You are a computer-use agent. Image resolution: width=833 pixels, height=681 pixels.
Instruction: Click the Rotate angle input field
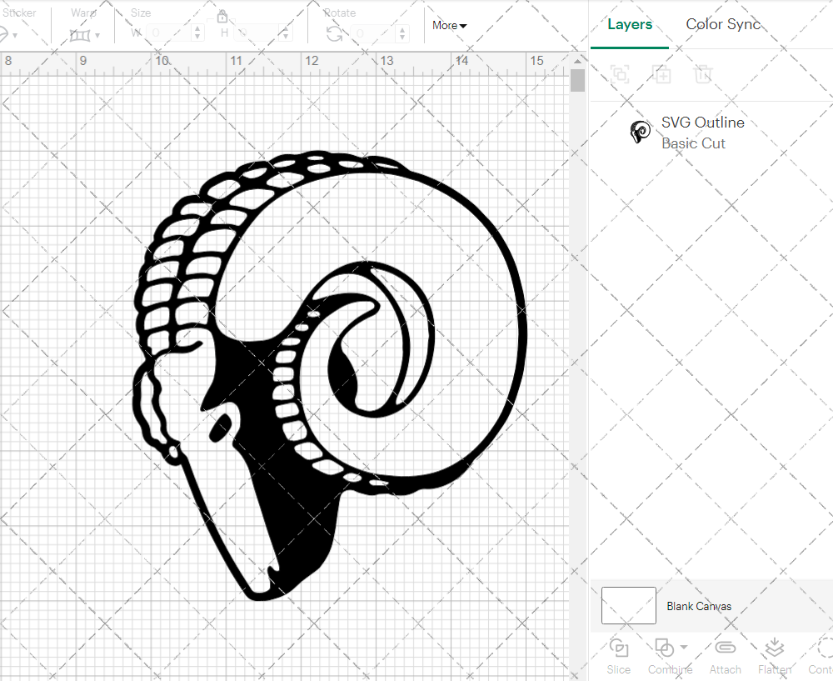374,33
